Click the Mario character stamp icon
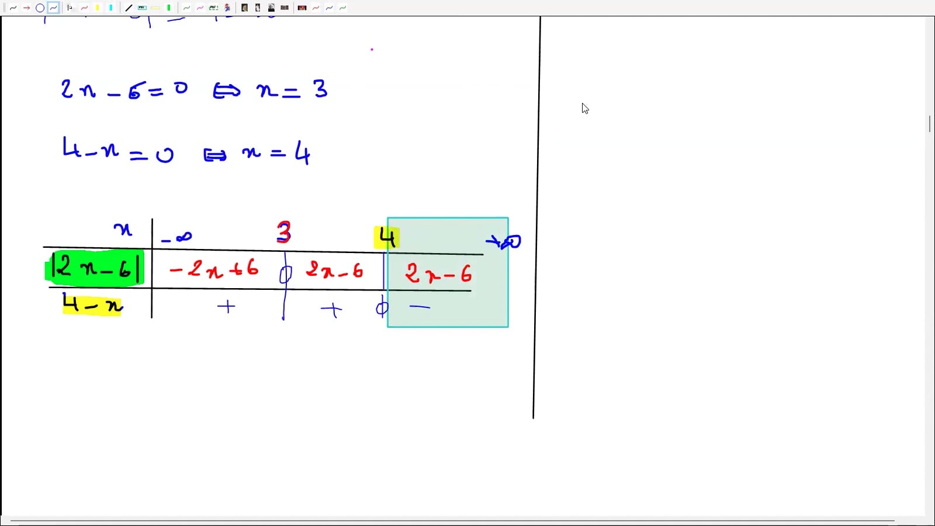Screen dimensions: 935x526 pos(227,8)
